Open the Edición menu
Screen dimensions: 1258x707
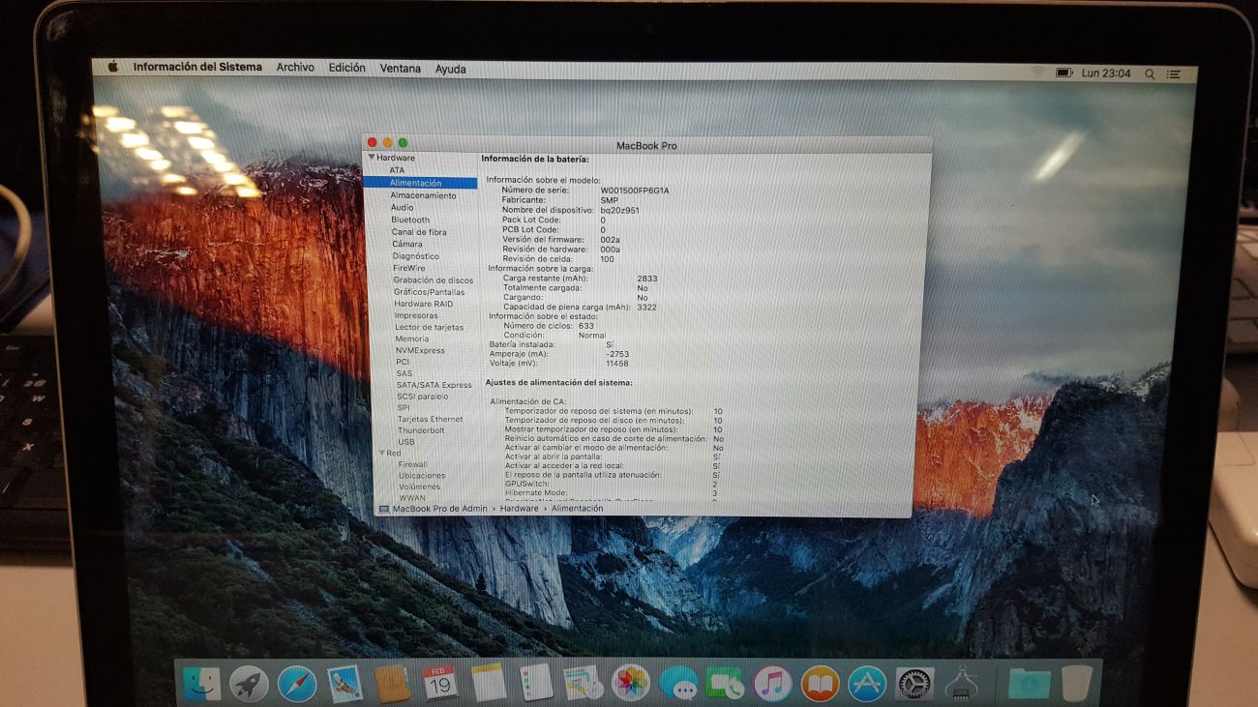(x=346, y=68)
